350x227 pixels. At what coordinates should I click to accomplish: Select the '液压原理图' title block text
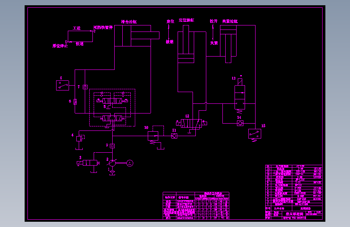294,214
